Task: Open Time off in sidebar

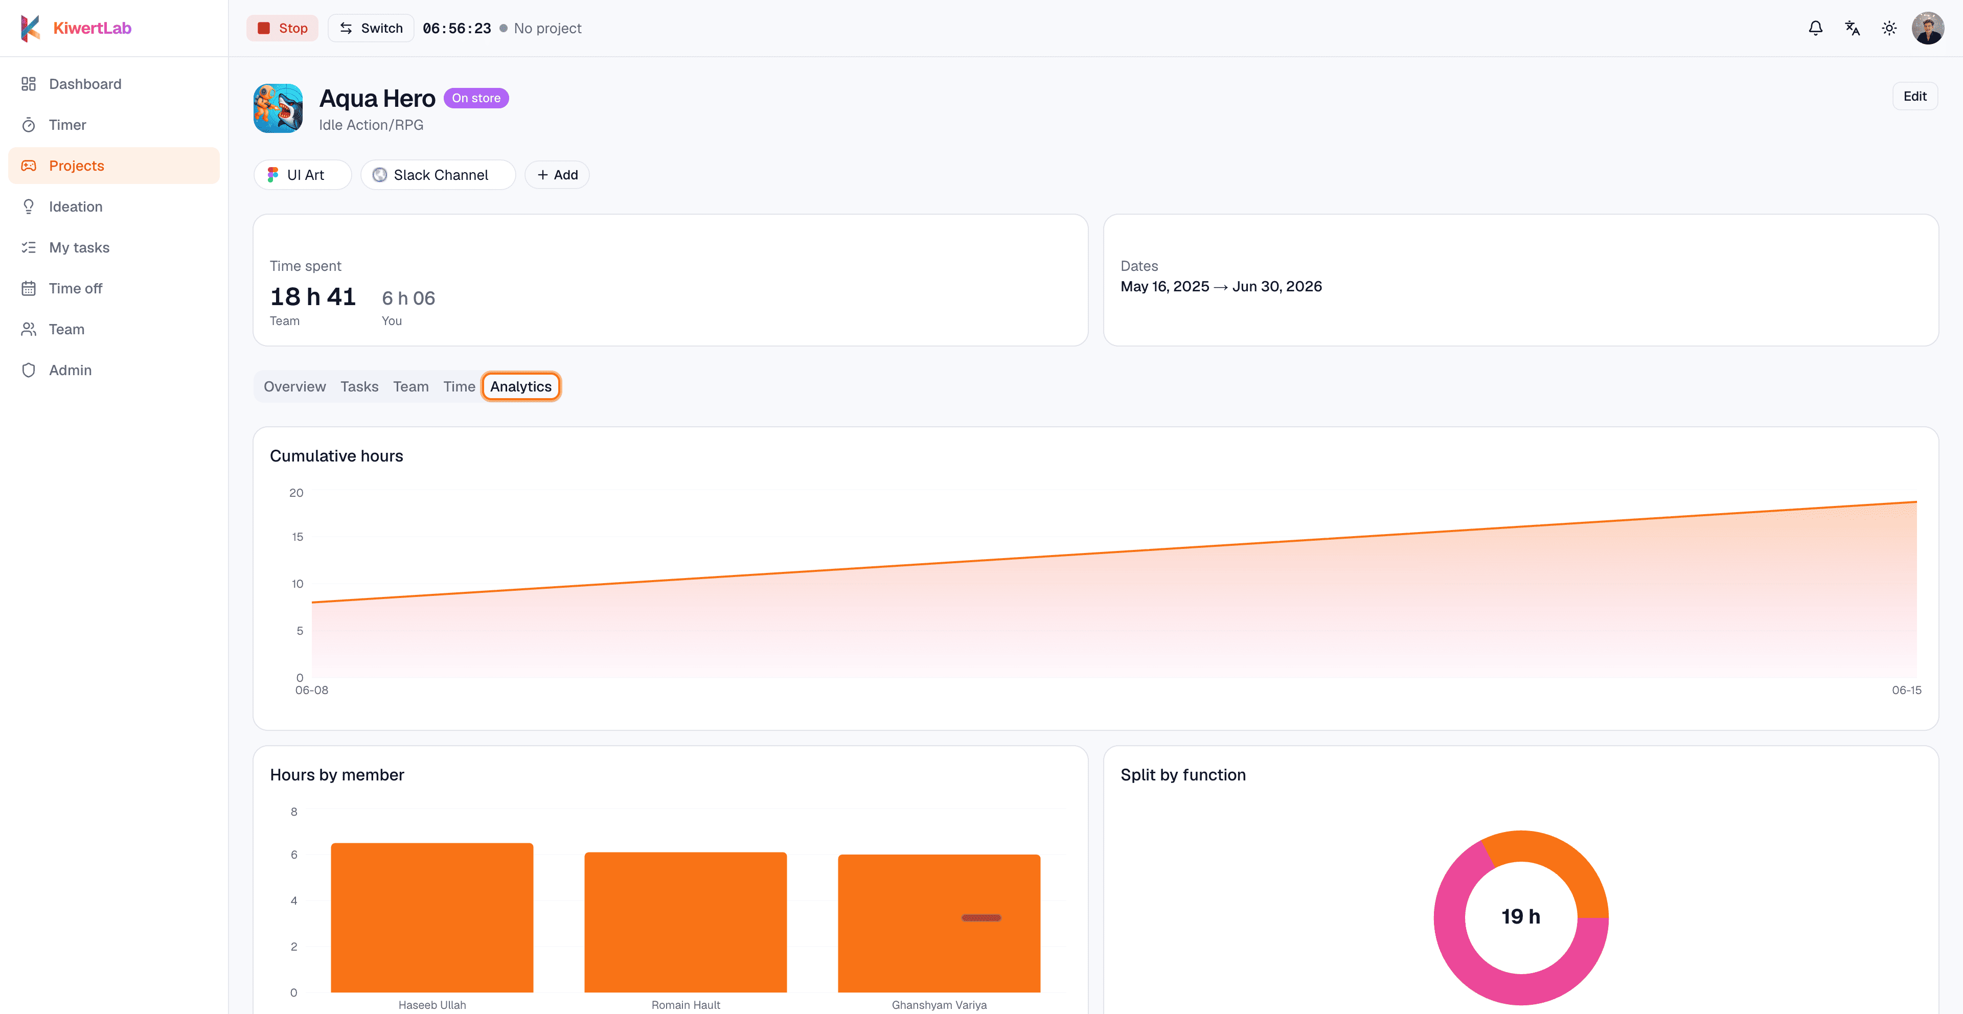Action: (x=113, y=288)
